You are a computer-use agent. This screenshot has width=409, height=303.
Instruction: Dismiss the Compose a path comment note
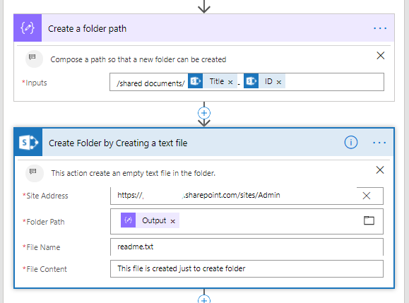tap(381, 56)
